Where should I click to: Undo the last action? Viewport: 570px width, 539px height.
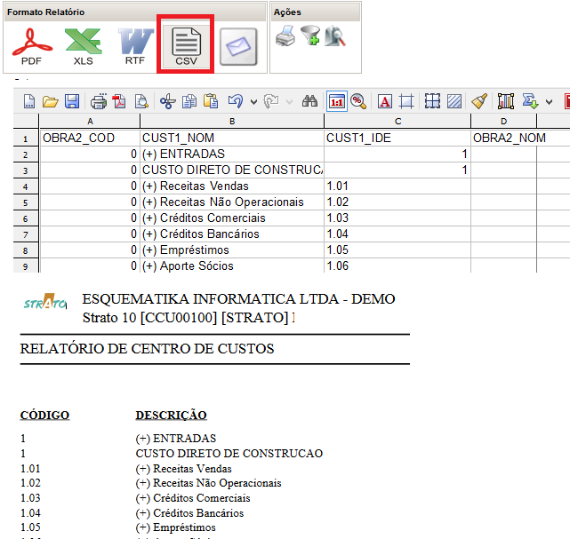click(236, 101)
